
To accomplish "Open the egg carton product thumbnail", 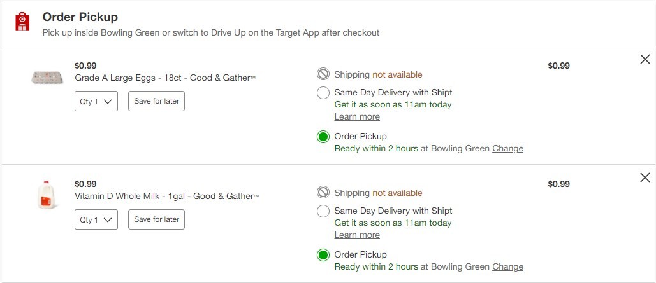I will click(47, 77).
